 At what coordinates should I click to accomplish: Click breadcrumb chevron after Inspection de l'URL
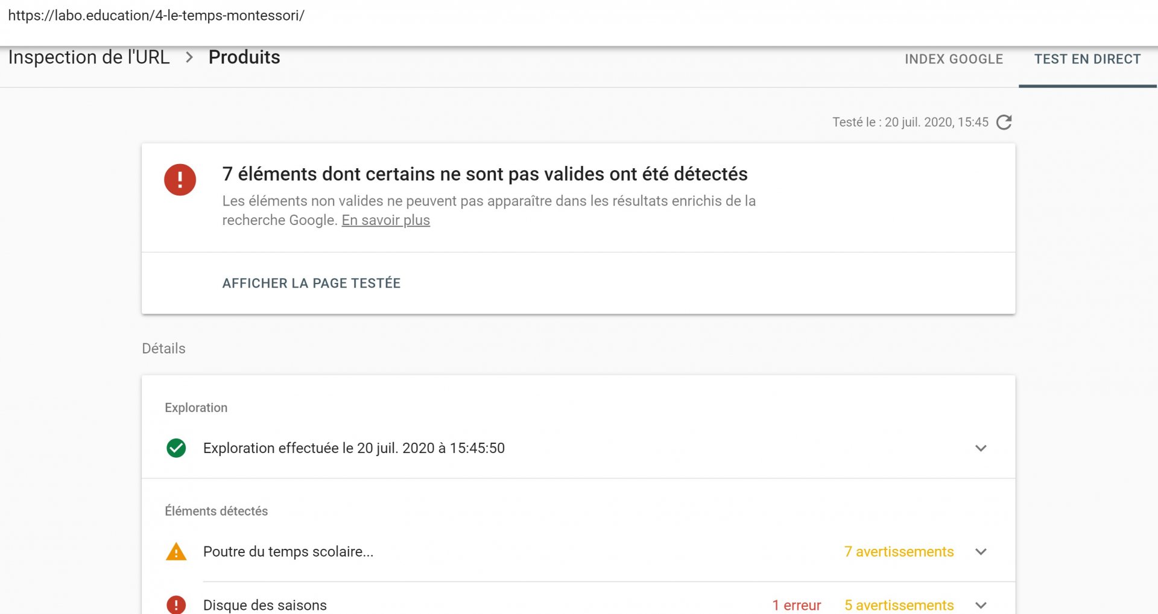click(189, 57)
